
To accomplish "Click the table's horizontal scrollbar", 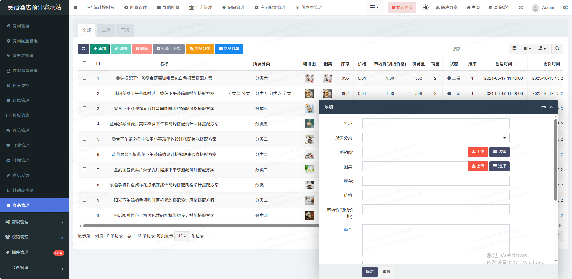I will pos(200,225).
